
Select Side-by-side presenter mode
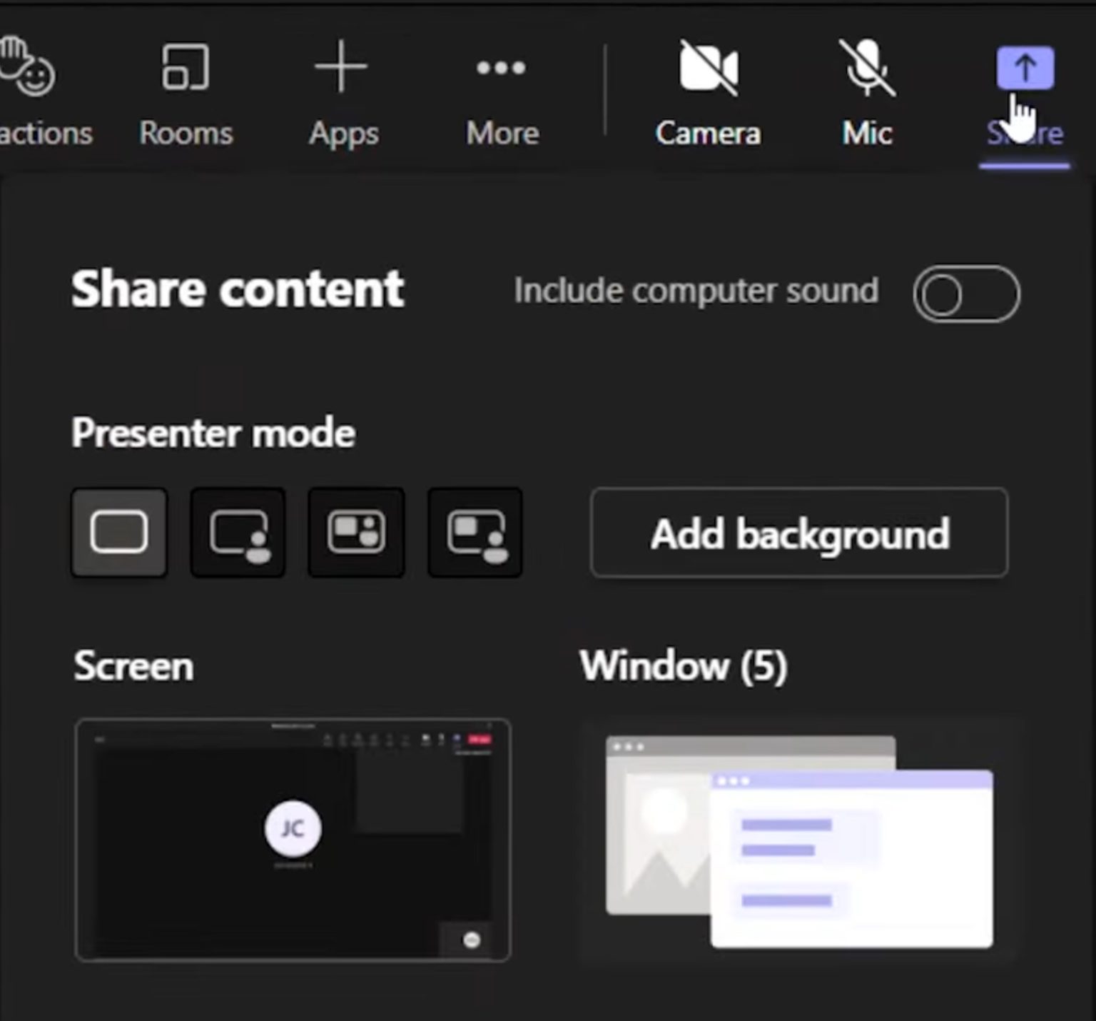[x=356, y=532]
